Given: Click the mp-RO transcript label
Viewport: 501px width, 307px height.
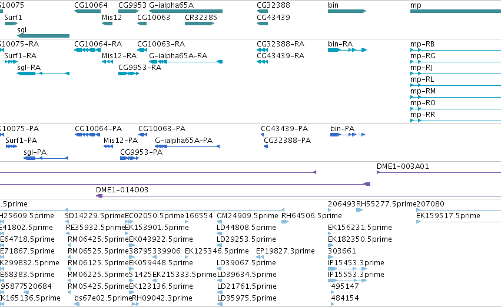Looking at the screenshot, I should (423, 103).
